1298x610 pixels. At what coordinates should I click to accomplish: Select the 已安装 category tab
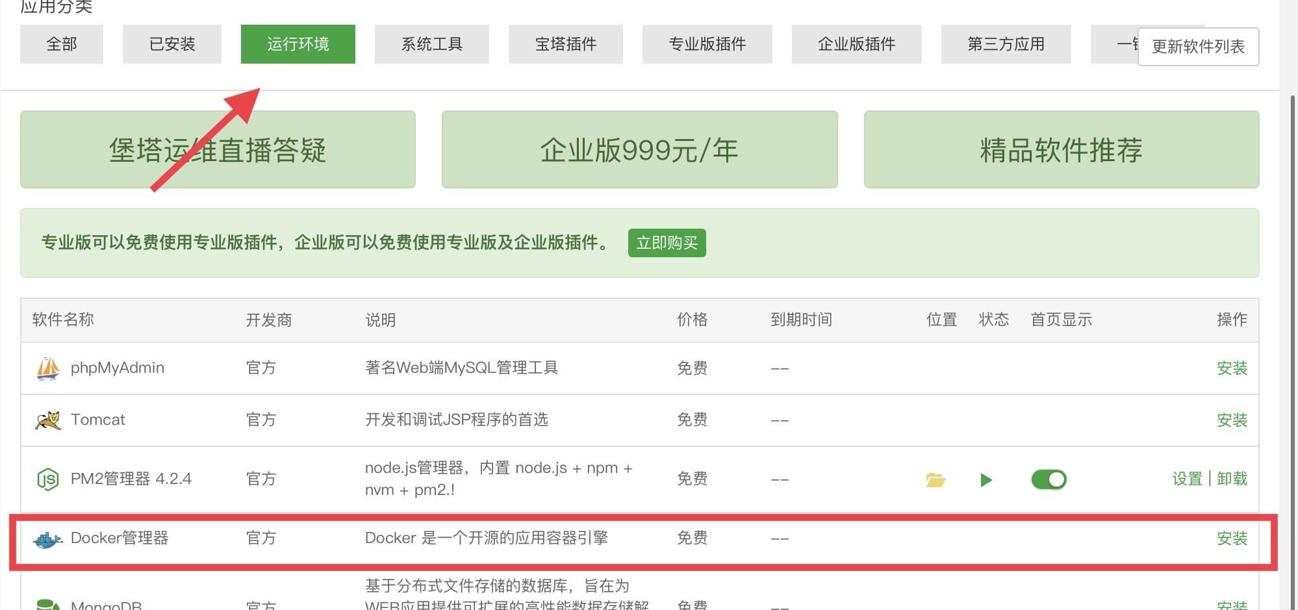pyautogui.click(x=172, y=44)
